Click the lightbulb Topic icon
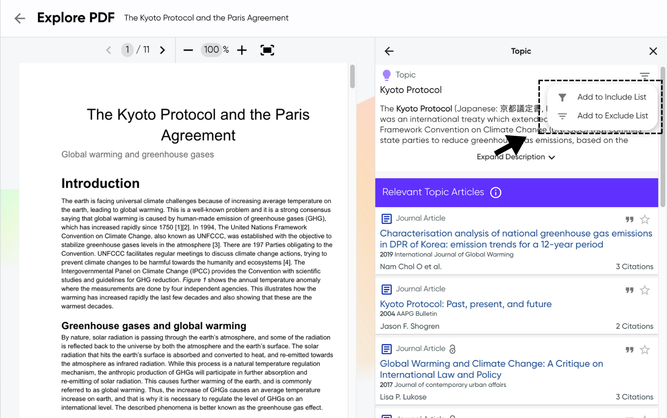The image size is (667, 418). [x=387, y=74]
